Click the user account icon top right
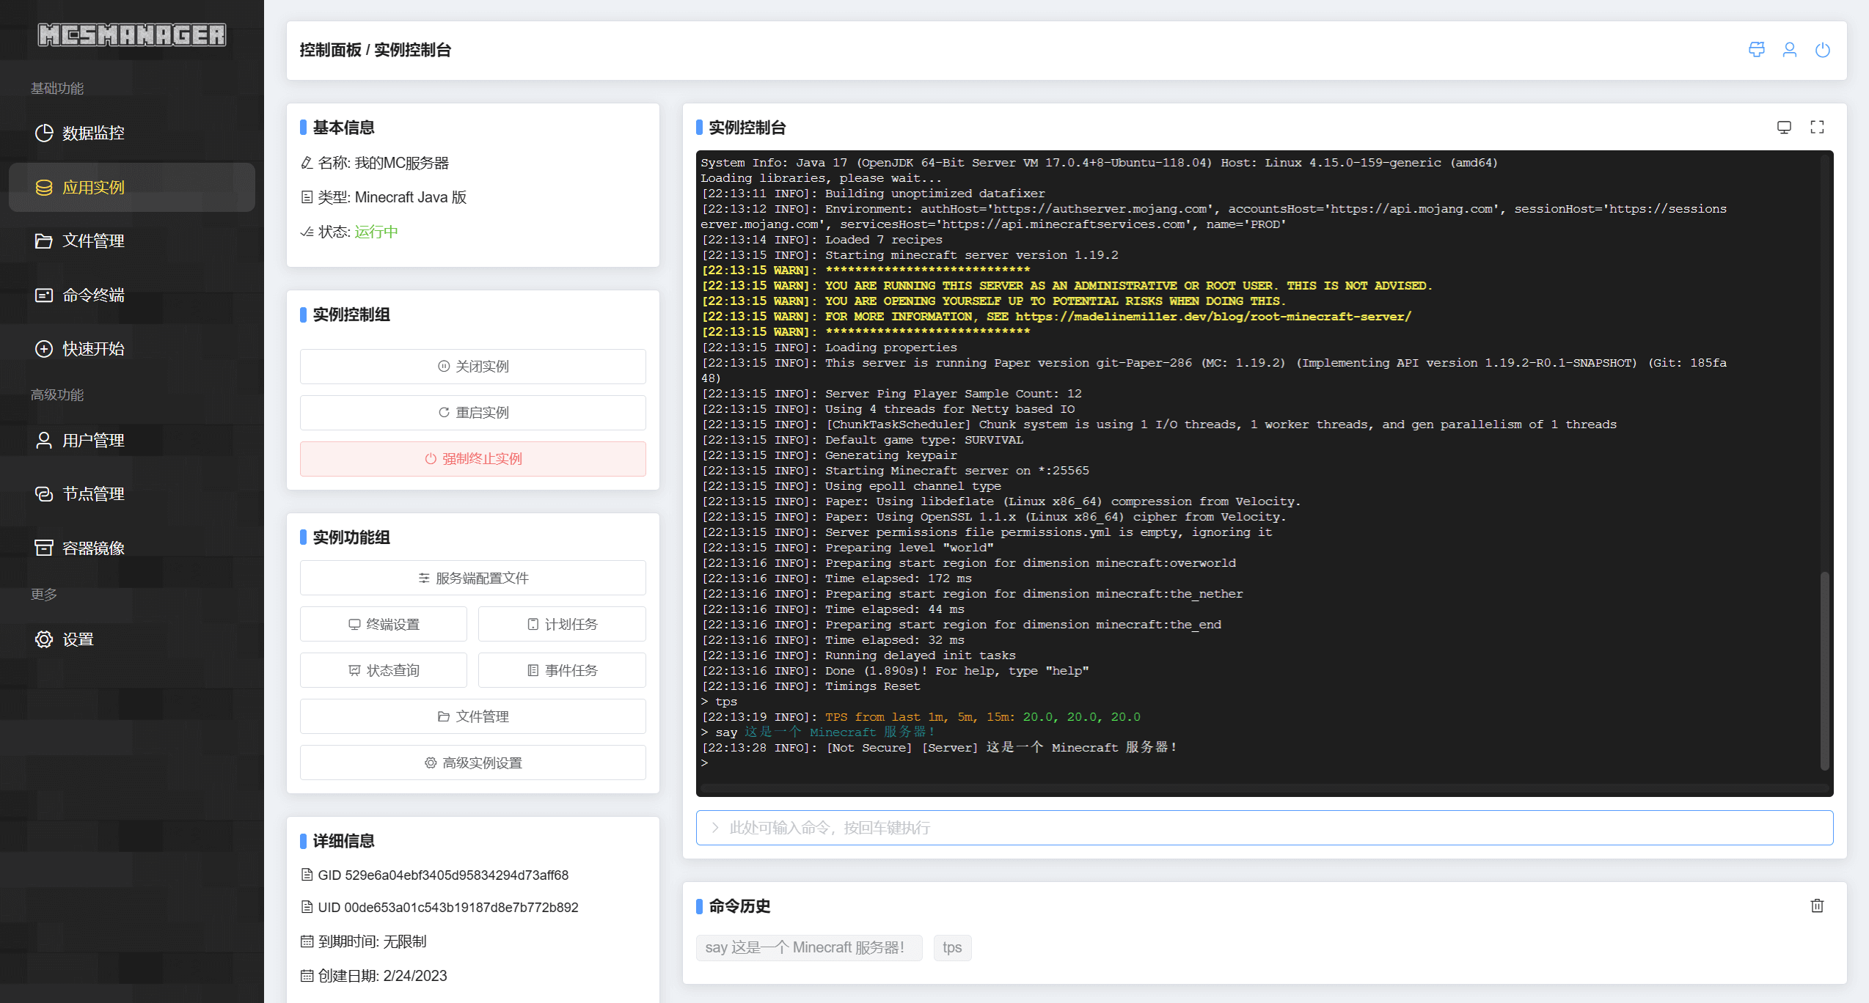This screenshot has width=1869, height=1003. 1790,50
